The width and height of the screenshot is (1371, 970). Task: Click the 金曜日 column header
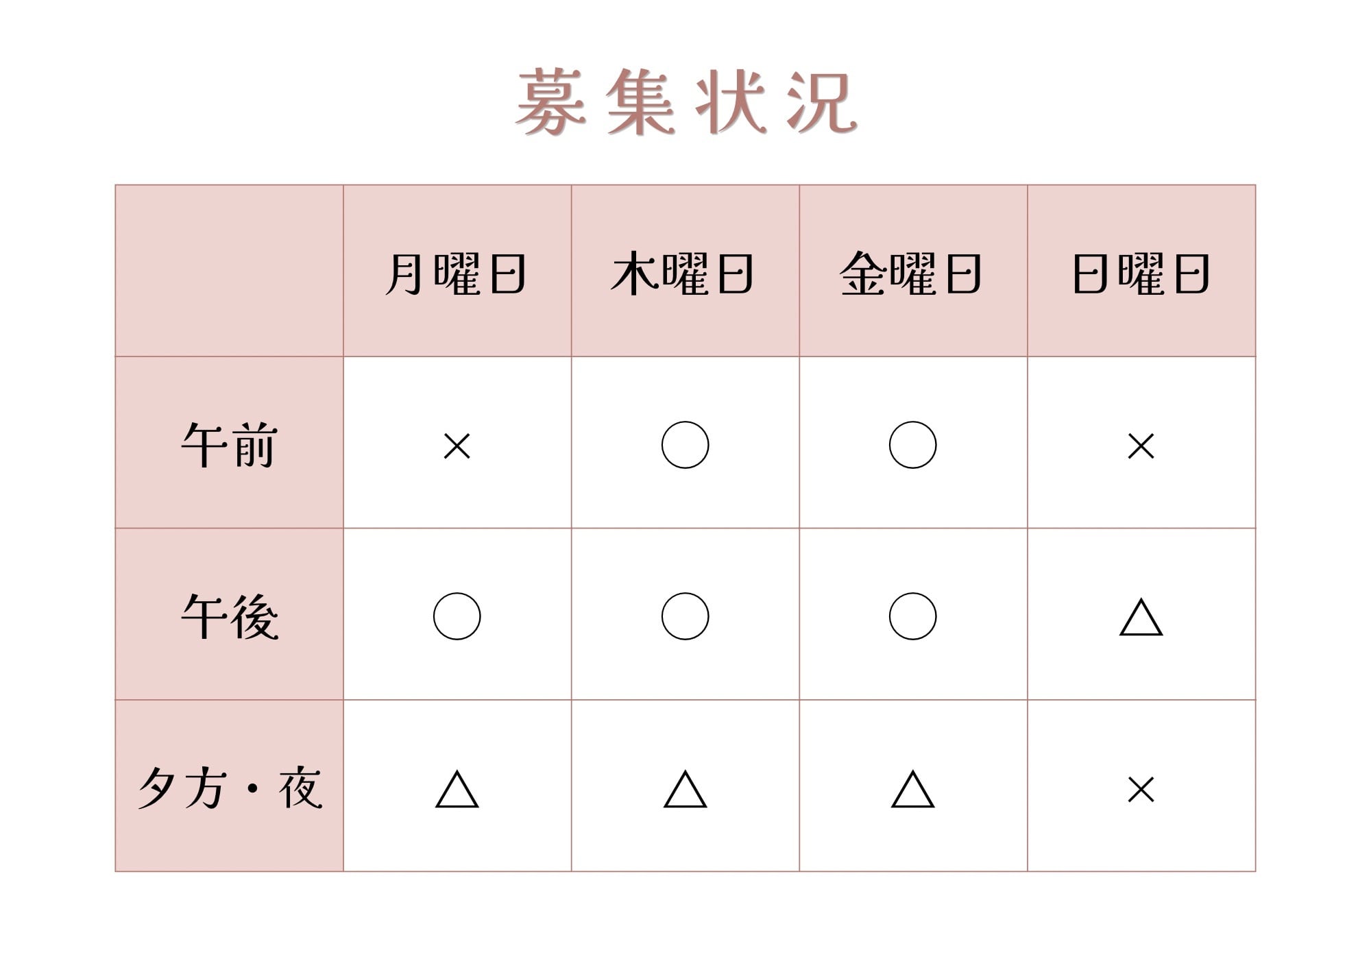click(x=911, y=274)
